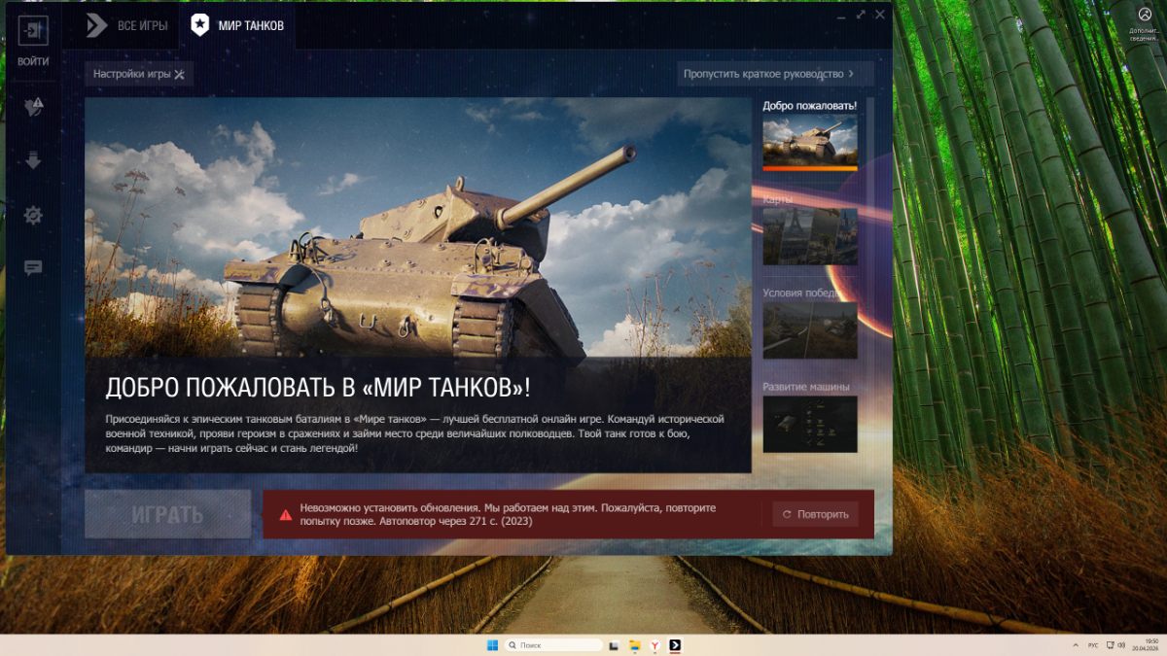Open the notifications warning icon in the sidebar
This screenshot has width=1167, height=656.
33,107
